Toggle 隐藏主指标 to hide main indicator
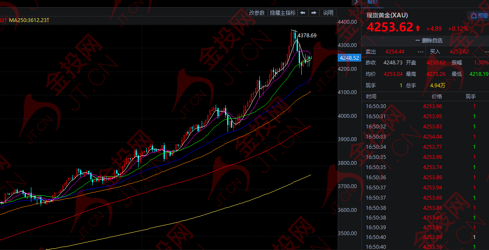Screen dimensions: 489x250 coord(283,13)
